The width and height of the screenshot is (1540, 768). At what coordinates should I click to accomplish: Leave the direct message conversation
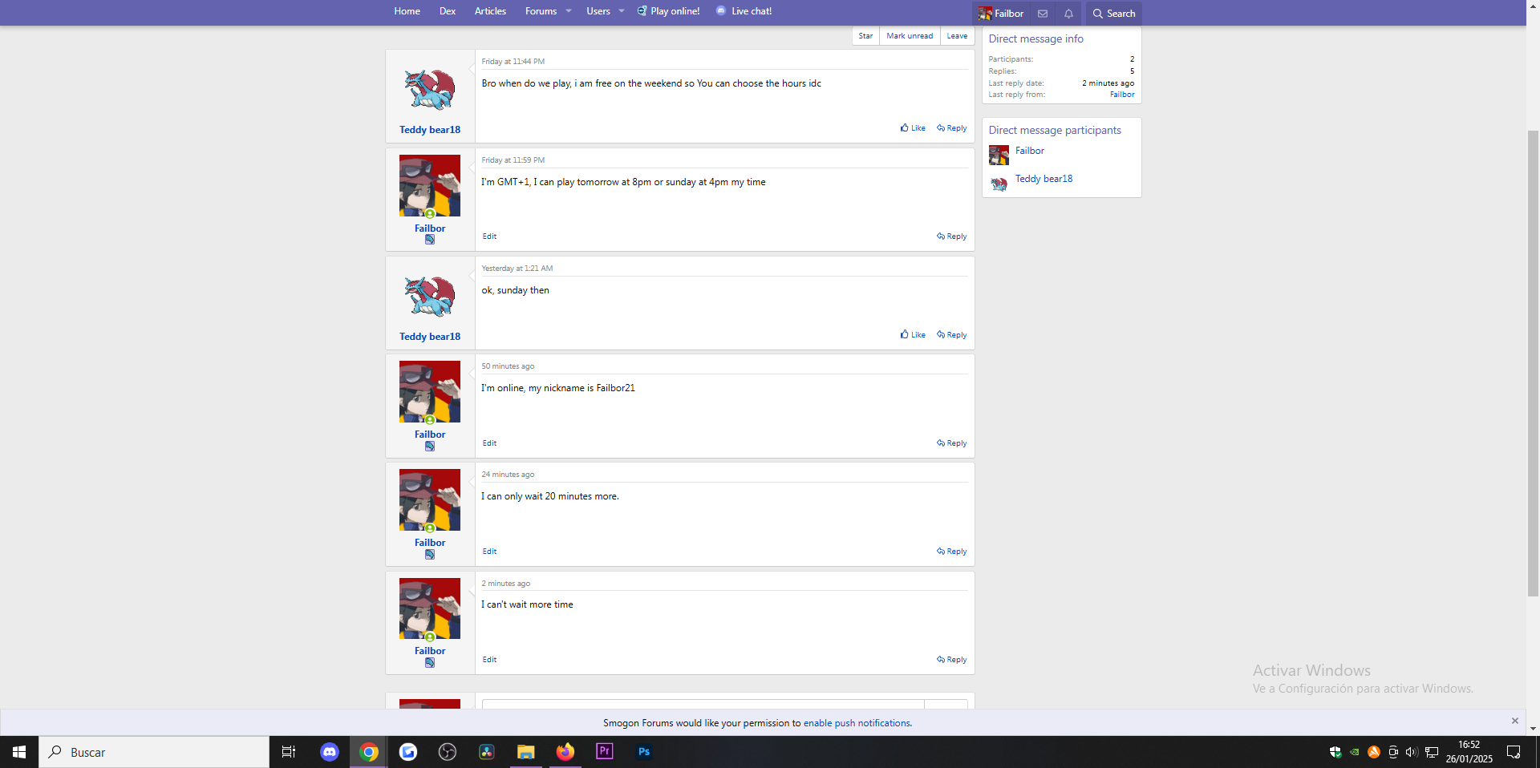coord(957,36)
